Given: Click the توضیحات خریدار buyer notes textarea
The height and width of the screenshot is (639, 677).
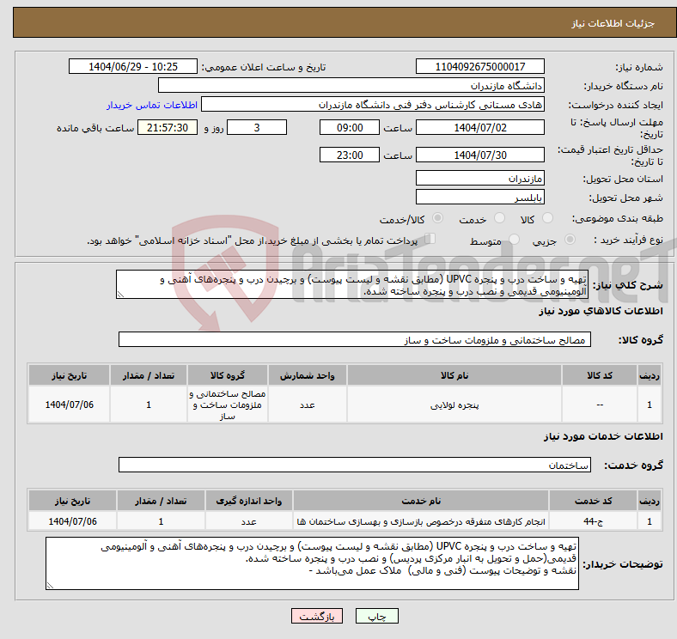Looking at the screenshot, I should (312, 563).
